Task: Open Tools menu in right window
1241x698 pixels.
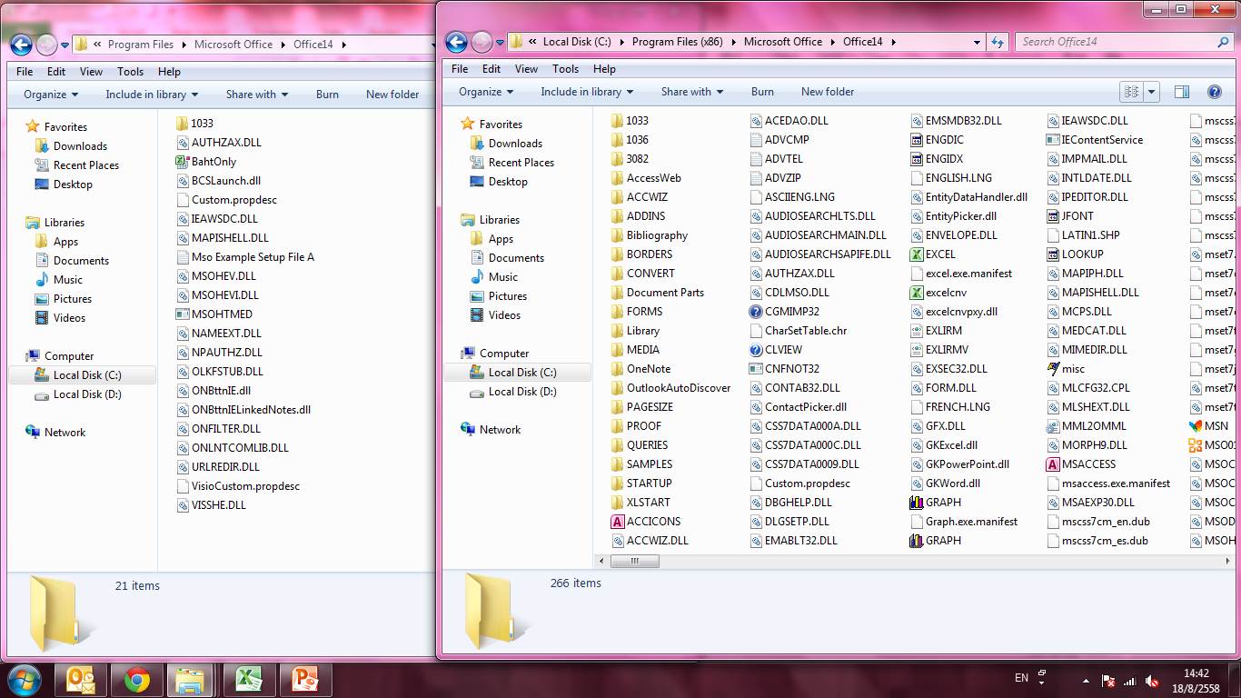Action: pos(565,69)
